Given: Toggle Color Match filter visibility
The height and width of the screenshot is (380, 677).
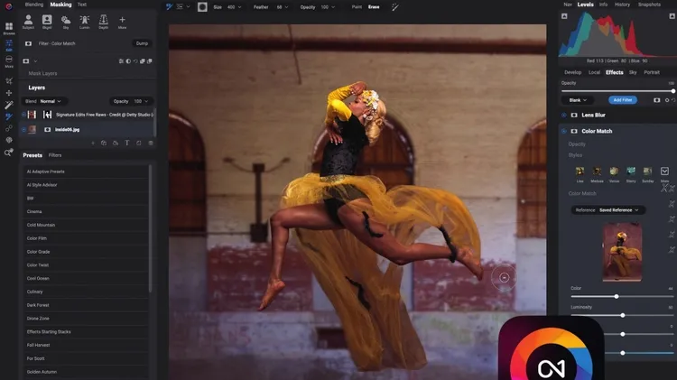Looking at the screenshot, I should pyautogui.click(x=564, y=131).
